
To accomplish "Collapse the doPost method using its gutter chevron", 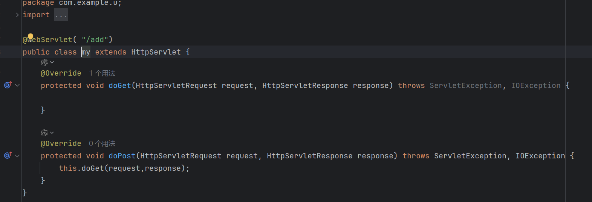I will point(17,156).
